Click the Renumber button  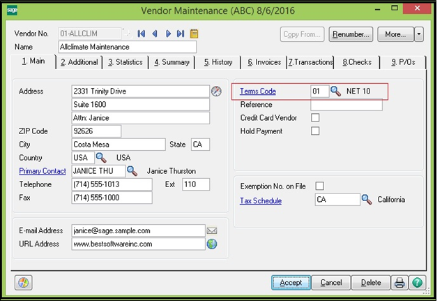pyautogui.click(x=351, y=34)
